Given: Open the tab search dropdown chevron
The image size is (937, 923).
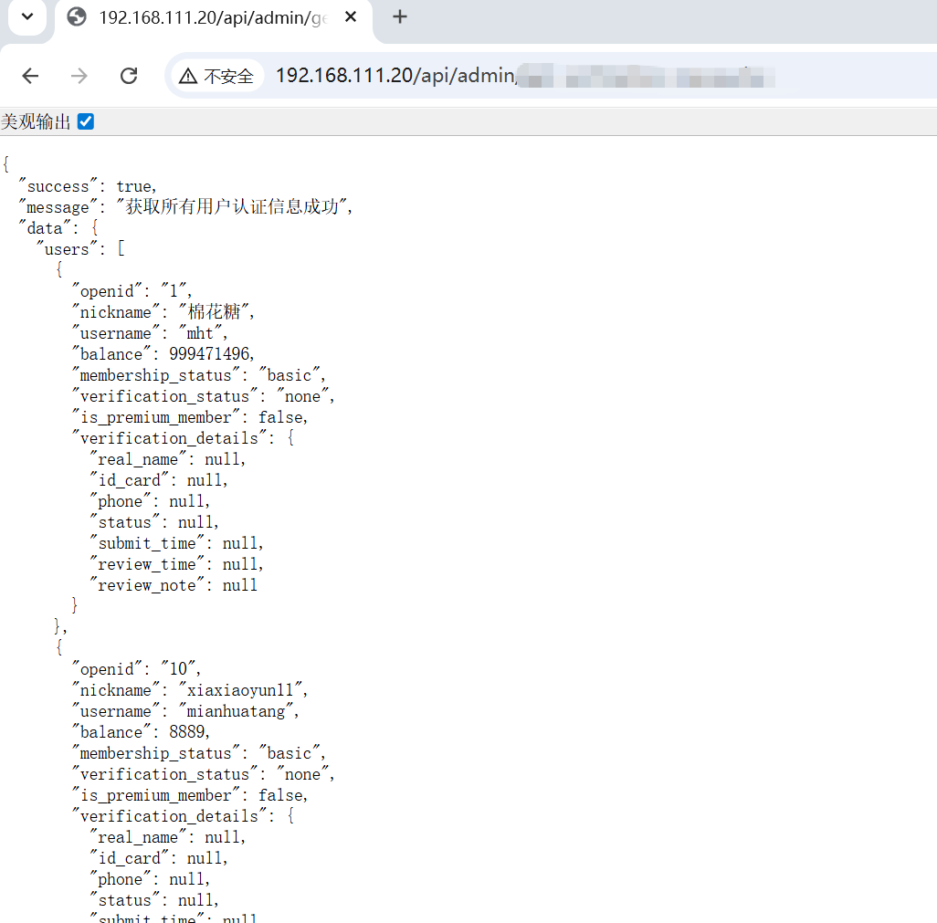Looking at the screenshot, I should 27,17.
